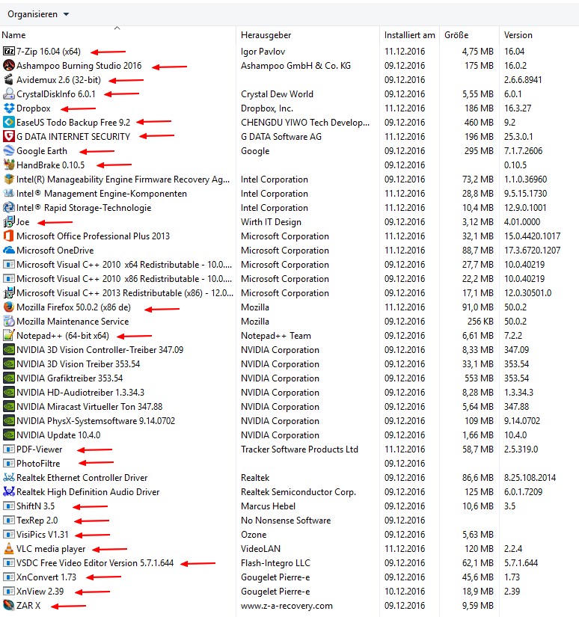Click the 7-Zip program icon

click(9, 52)
